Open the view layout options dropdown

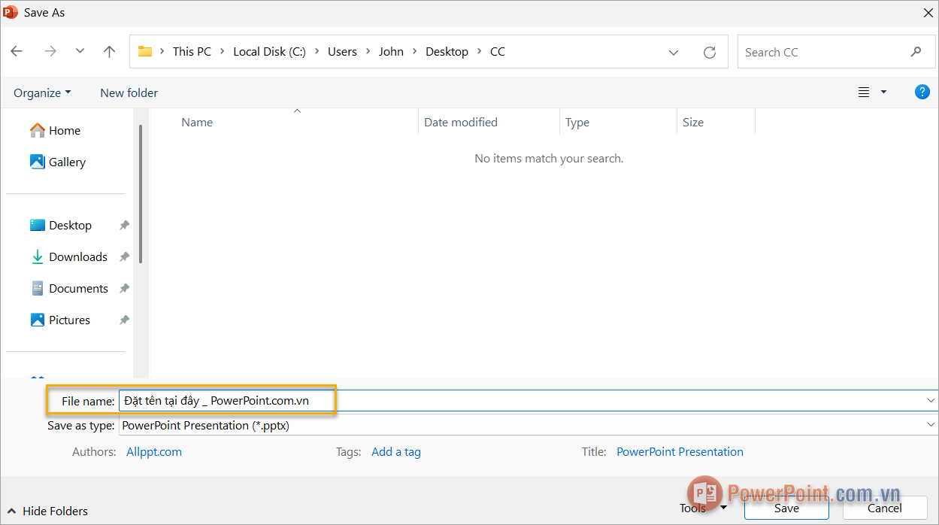coord(872,92)
